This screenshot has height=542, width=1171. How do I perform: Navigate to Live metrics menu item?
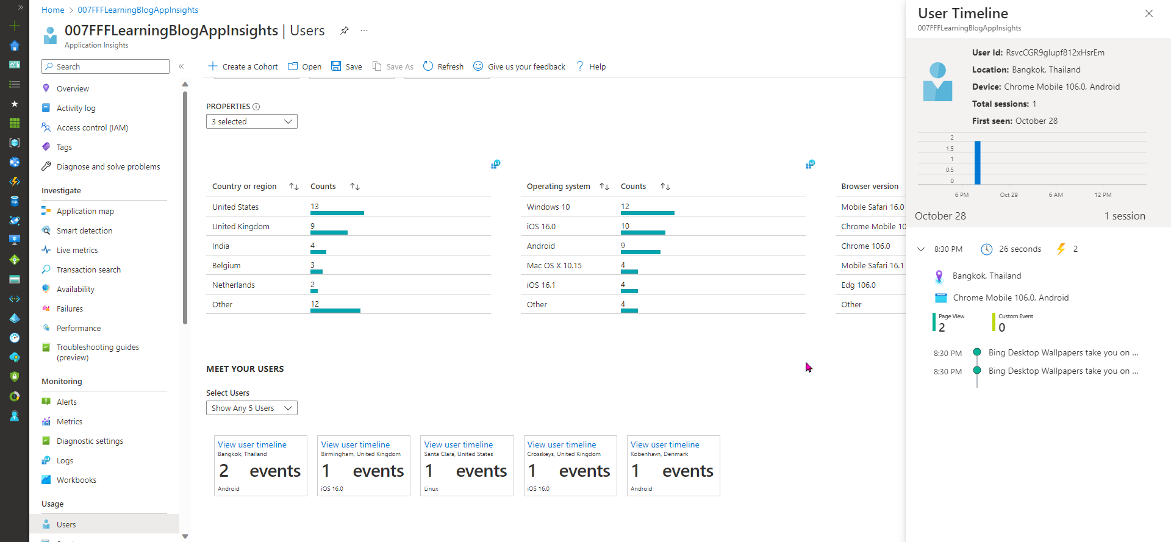(77, 251)
